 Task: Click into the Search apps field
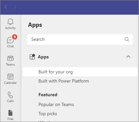pyautogui.click(x=80, y=39)
